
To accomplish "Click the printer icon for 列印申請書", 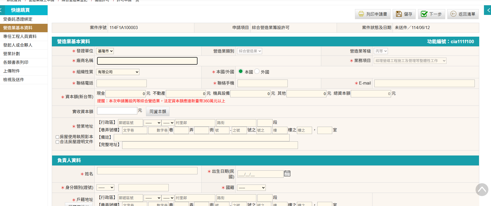I will pos(361,14).
